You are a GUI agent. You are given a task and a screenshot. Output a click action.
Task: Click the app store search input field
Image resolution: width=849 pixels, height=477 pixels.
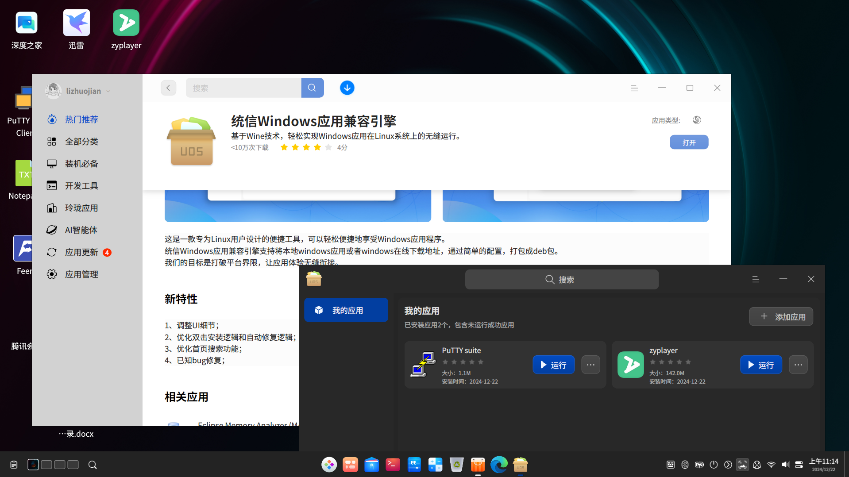coord(243,88)
